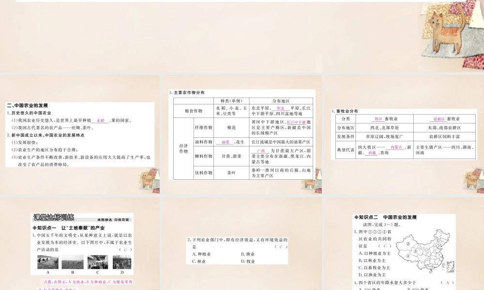Click the 粮食作物 row label
Screen dimensions: 484x290
[194, 111]
